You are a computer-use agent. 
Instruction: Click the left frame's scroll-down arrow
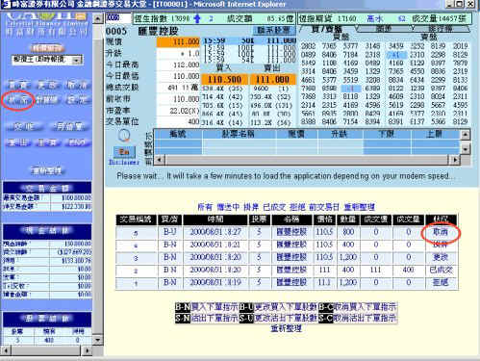[x=98, y=340]
